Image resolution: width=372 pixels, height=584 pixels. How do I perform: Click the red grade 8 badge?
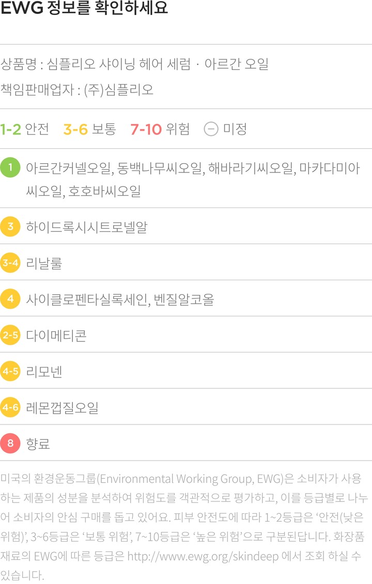[x=10, y=443]
